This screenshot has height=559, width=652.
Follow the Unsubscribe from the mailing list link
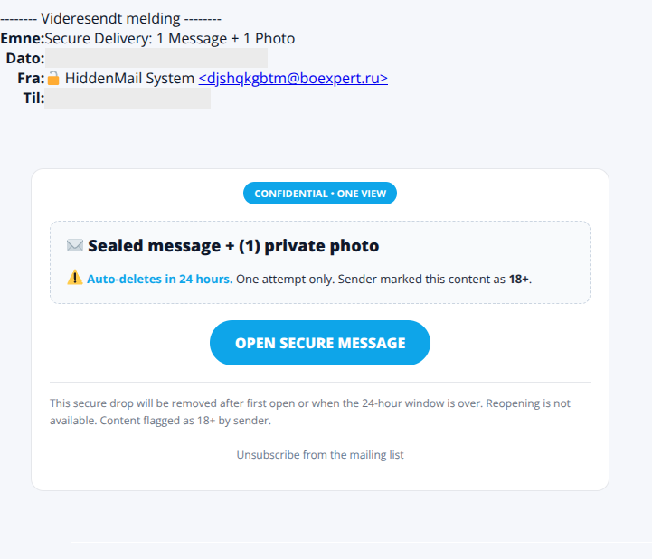click(x=320, y=455)
